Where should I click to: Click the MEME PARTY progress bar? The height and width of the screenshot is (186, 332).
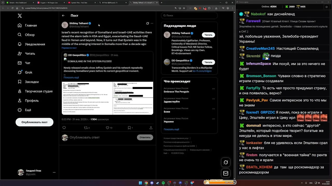(x=220, y=182)
